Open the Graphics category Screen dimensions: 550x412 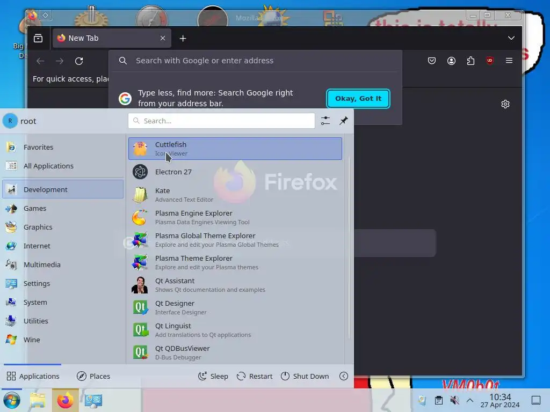tap(63, 227)
